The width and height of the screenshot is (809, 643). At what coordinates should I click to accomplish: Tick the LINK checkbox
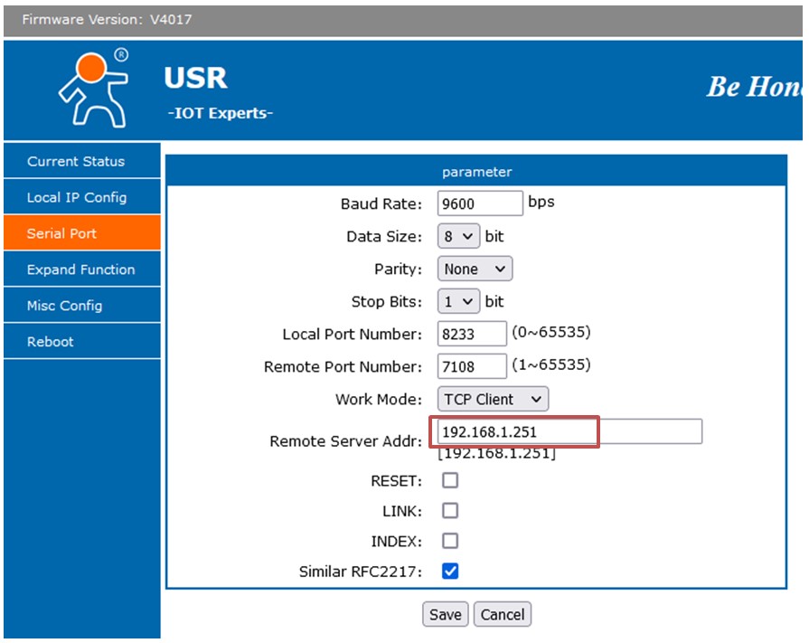pyautogui.click(x=450, y=511)
